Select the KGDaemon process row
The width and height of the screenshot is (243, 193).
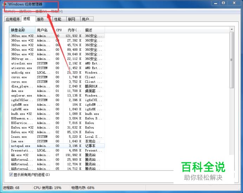click(57, 118)
